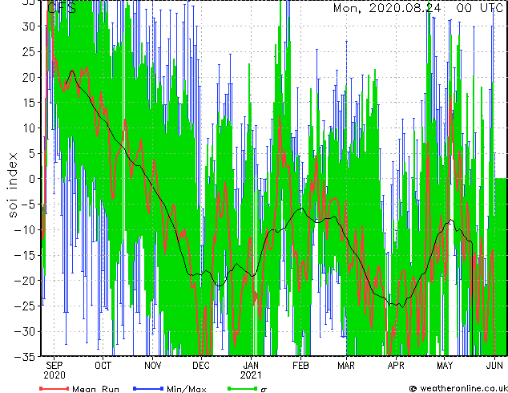Image resolution: width=508 pixels, height=393 pixels.
Task: Click the 25 value on y-axis
Action: click(28, 51)
